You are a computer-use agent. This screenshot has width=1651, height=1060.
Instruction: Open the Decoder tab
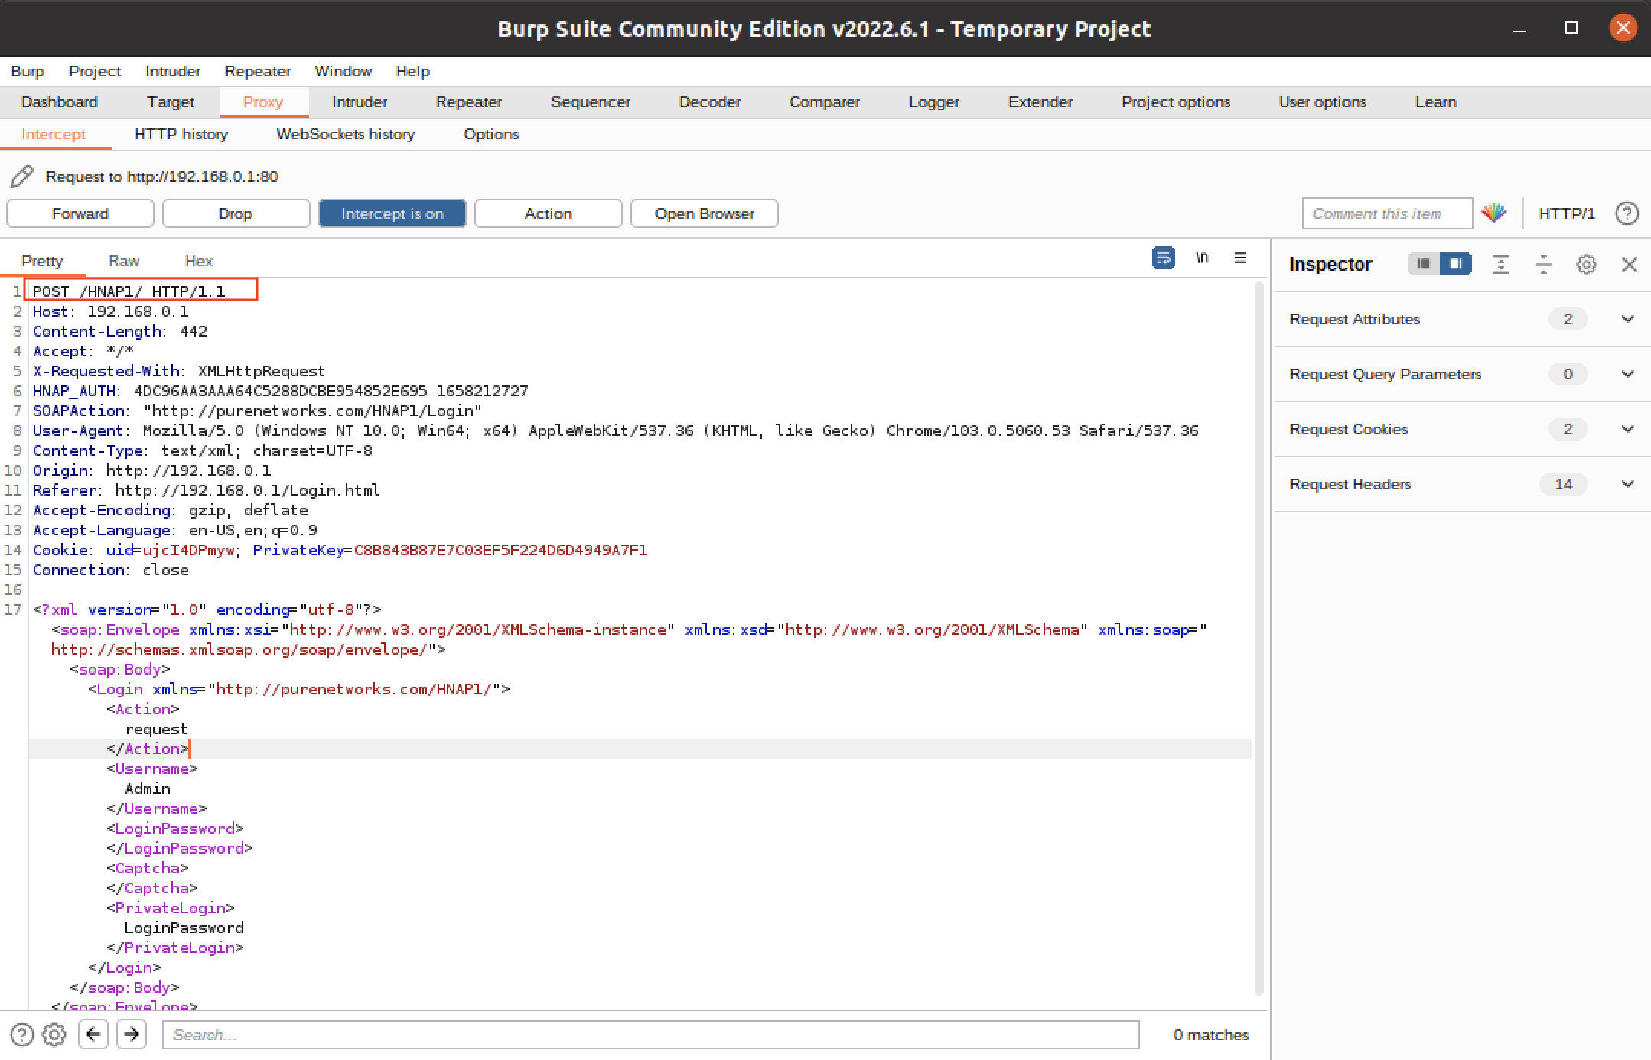710,102
